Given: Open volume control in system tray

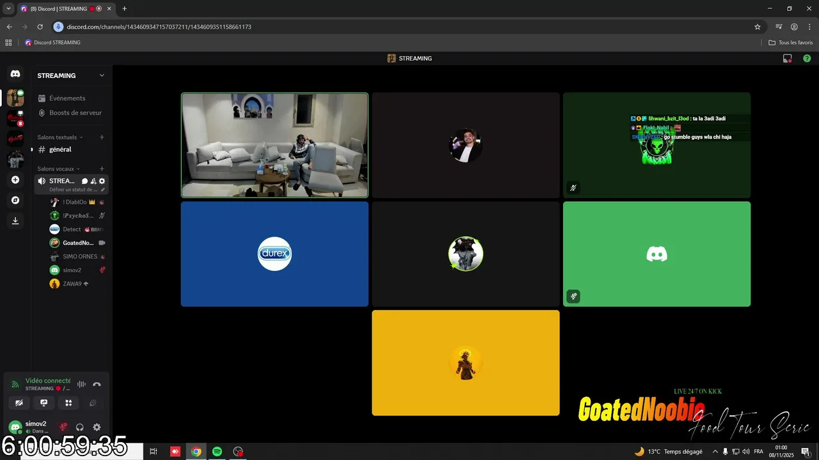Looking at the screenshot, I should (746, 452).
